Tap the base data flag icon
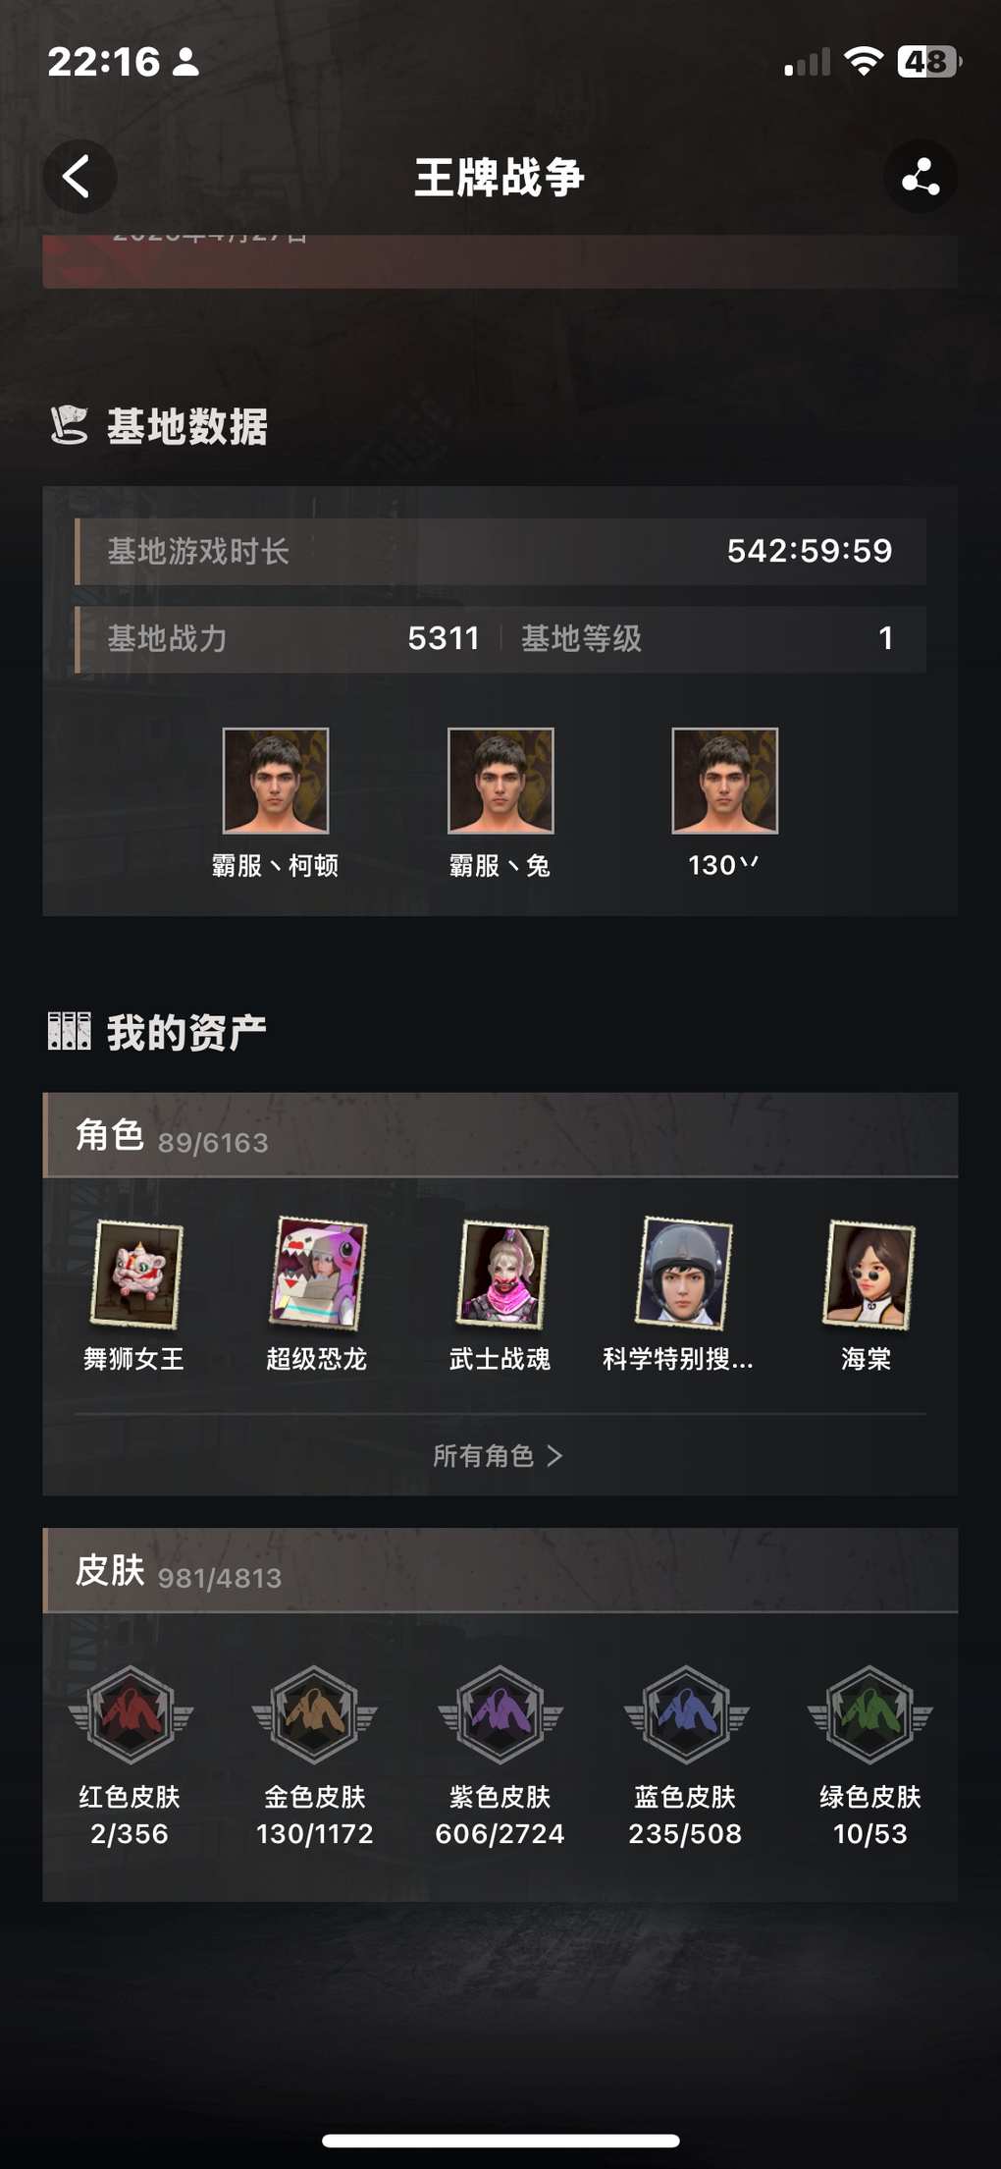The width and height of the screenshot is (1001, 2169). tap(69, 426)
